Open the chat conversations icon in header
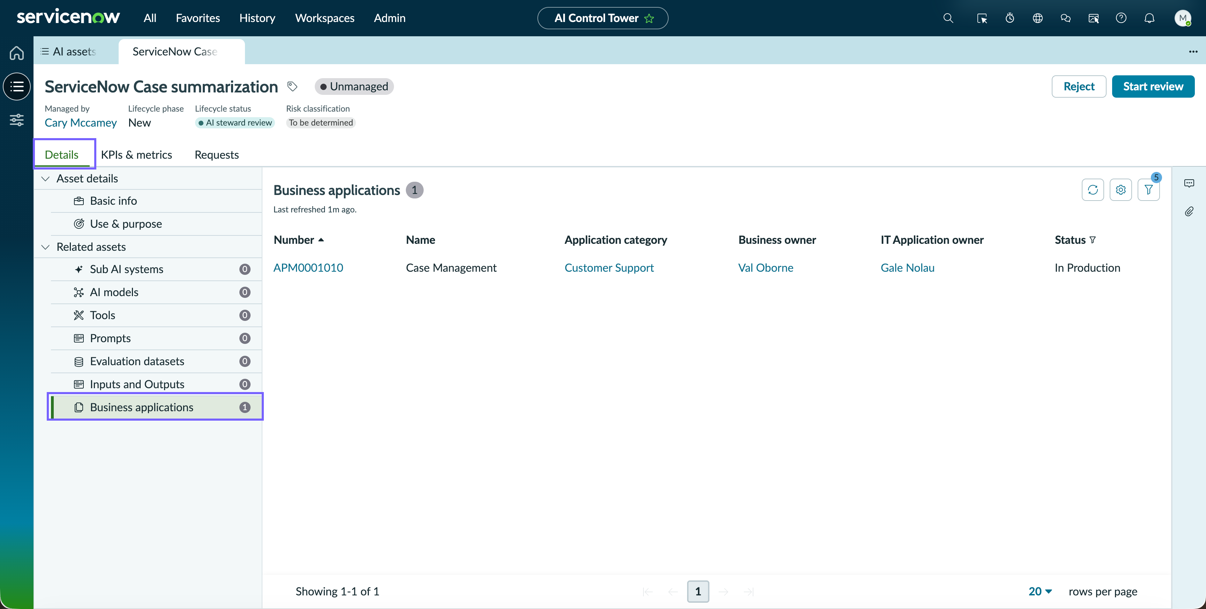The image size is (1206, 609). pyautogui.click(x=1066, y=18)
